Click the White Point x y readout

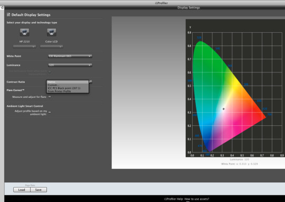click(x=239, y=164)
